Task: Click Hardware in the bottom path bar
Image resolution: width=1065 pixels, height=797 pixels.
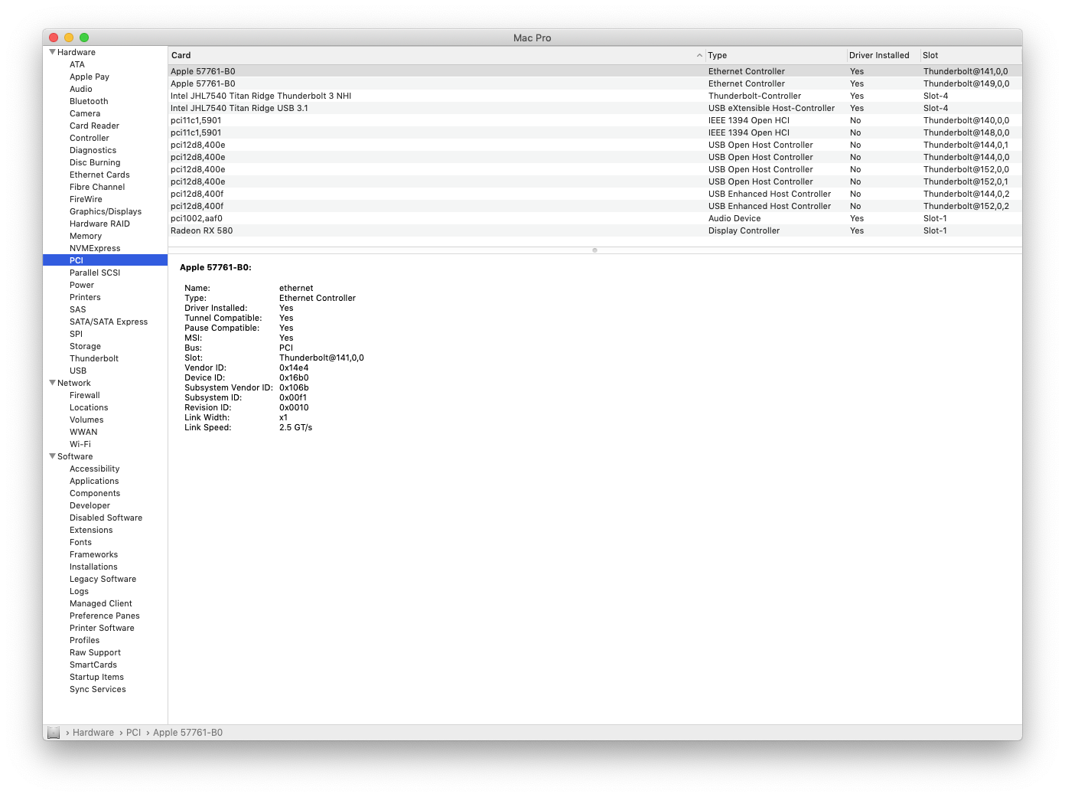Action: [93, 733]
